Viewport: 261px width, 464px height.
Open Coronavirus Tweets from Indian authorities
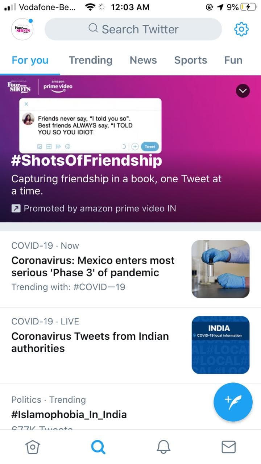[x=90, y=342]
